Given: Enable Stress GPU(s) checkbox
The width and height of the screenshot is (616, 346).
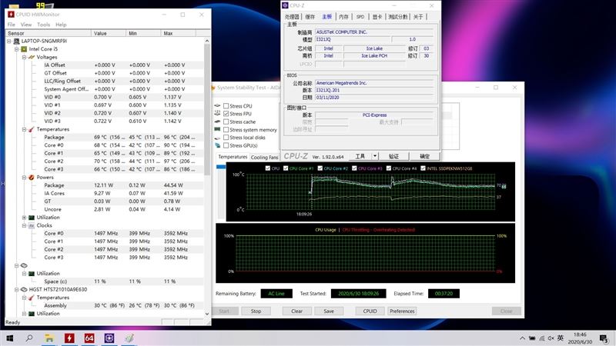Looking at the screenshot, I should [x=226, y=145].
